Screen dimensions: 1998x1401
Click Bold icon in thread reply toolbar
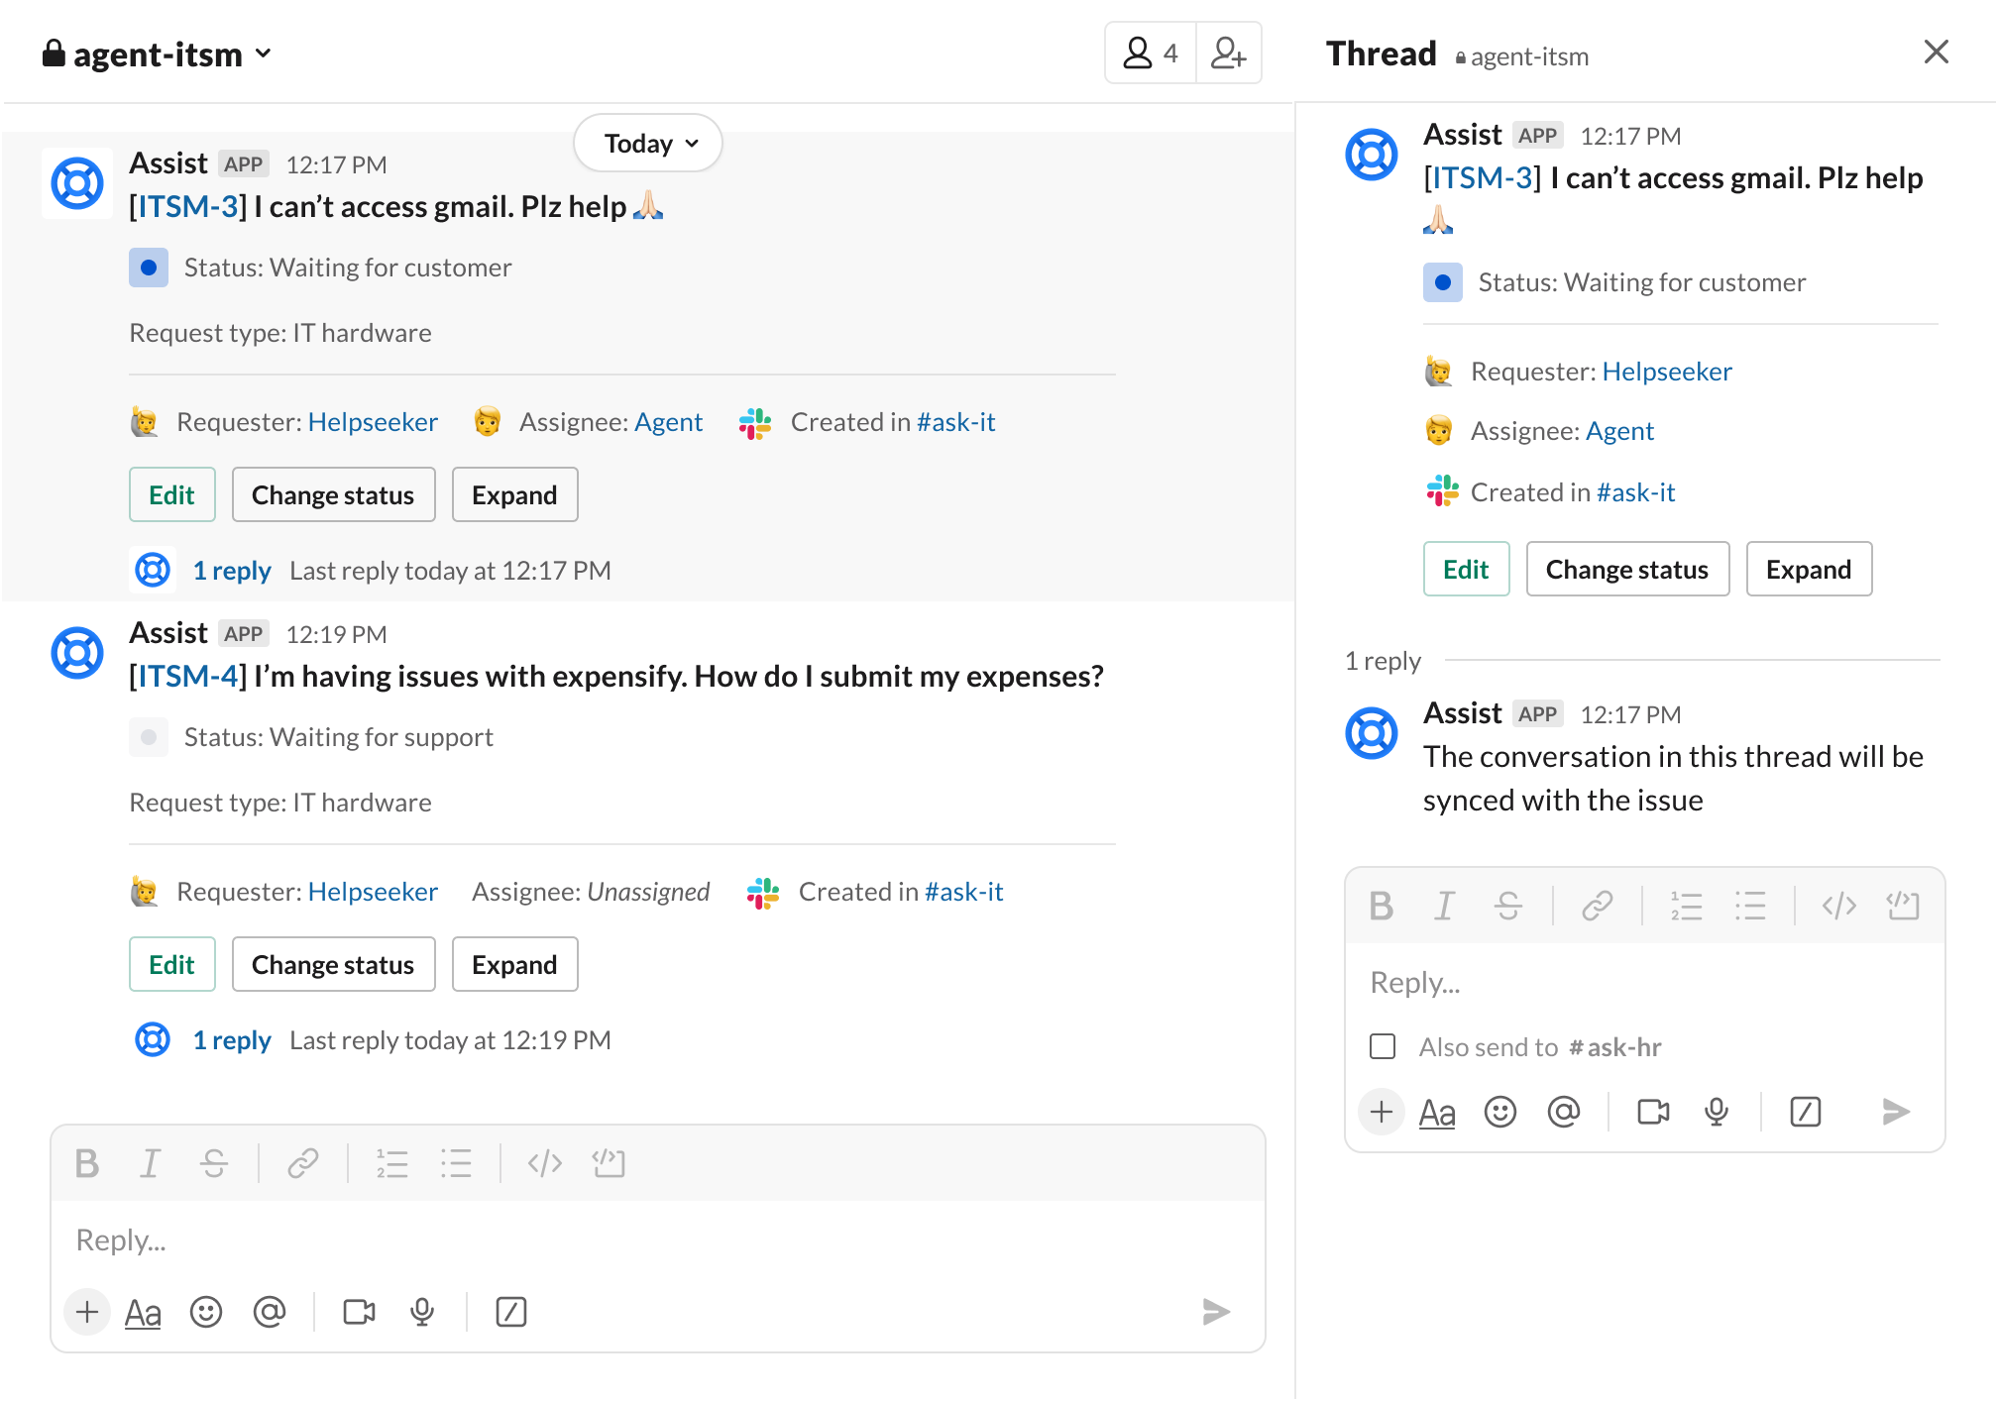pos(1381,906)
